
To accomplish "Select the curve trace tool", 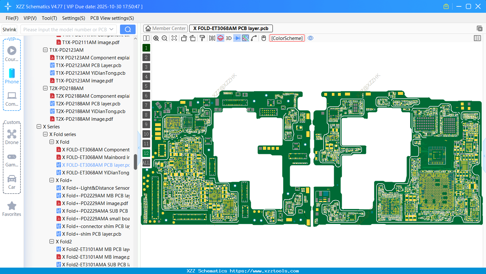I will pos(253,38).
